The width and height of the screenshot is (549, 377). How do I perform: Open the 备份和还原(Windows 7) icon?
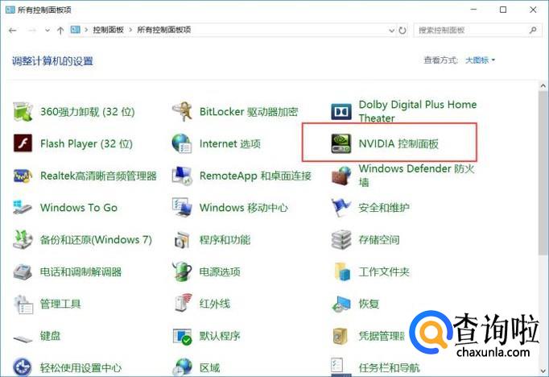click(23, 240)
